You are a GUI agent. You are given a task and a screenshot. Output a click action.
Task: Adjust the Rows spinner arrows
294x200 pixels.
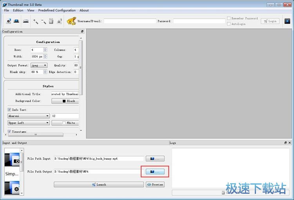coord(45,50)
